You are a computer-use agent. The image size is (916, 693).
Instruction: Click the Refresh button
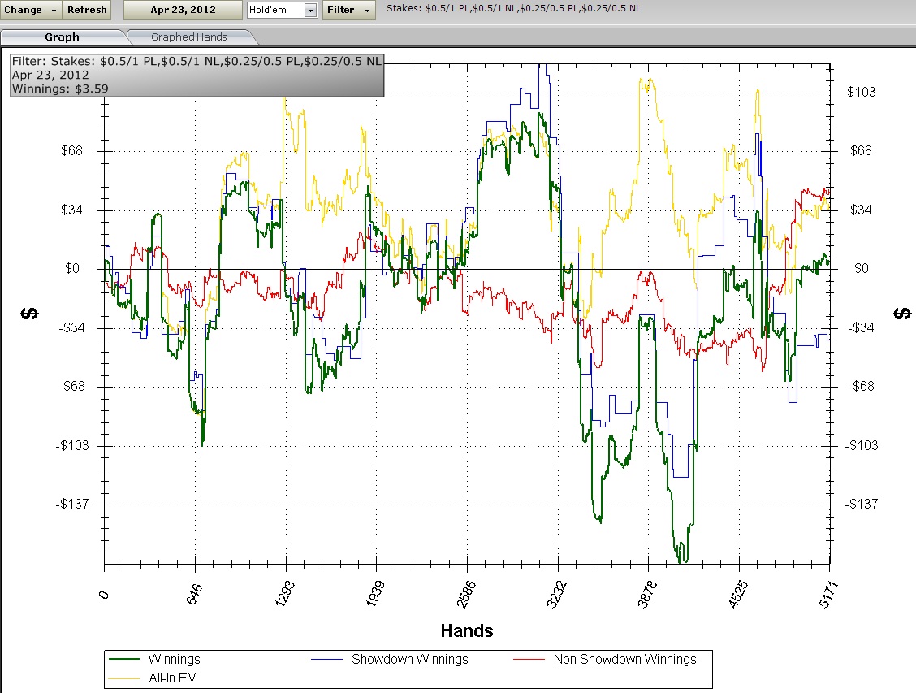tap(87, 10)
